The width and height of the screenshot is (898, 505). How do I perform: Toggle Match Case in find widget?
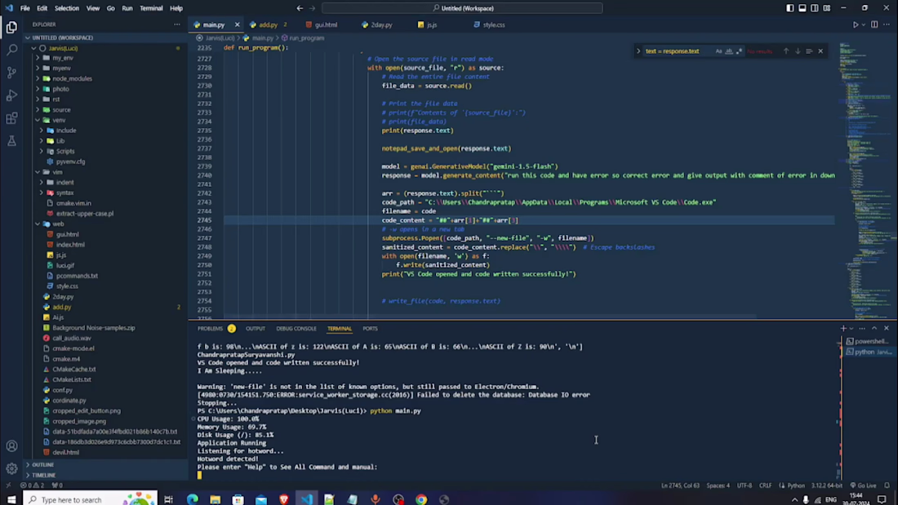(718, 51)
